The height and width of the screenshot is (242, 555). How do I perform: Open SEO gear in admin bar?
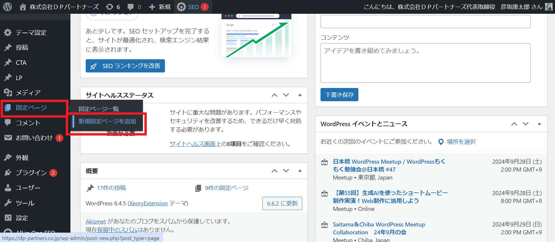tap(181, 7)
